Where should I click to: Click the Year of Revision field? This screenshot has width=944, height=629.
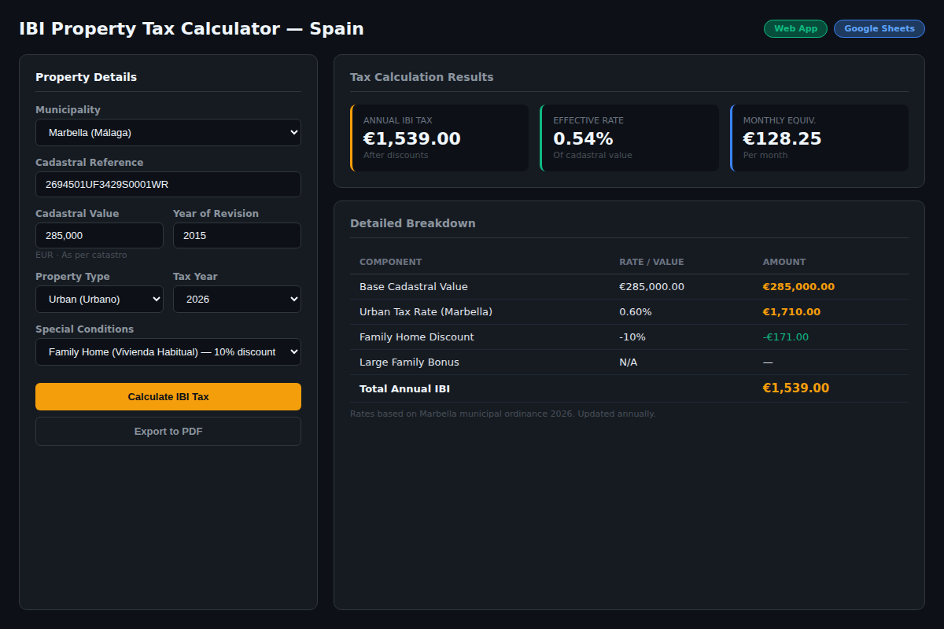237,235
